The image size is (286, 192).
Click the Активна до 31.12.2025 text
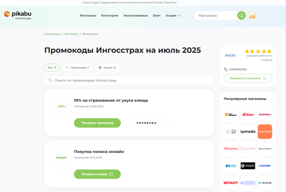(88, 158)
